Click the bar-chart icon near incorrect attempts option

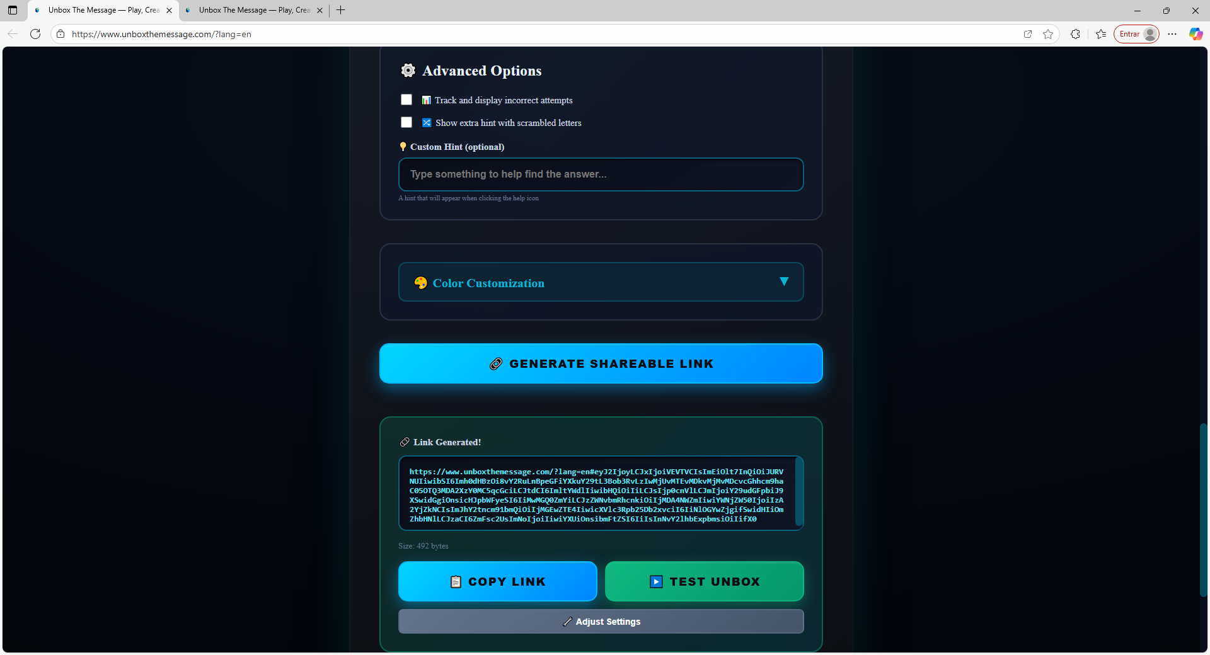click(x=427, y=100)
